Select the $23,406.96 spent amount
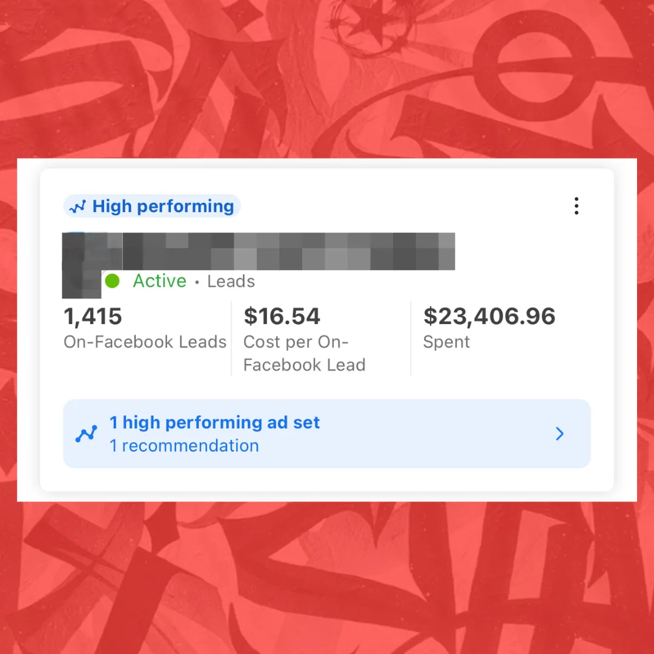Viewport: 654px width, 654px height. pyautogui.click(x=489, y=316)
